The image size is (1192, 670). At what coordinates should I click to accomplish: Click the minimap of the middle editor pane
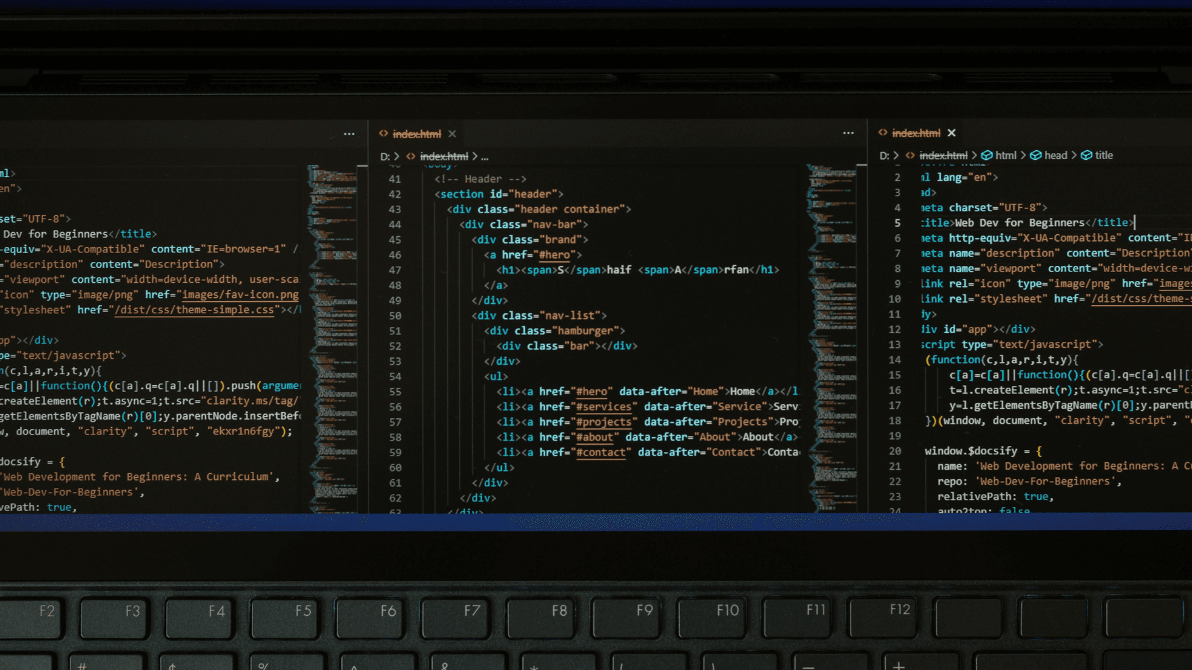[832, 338]
